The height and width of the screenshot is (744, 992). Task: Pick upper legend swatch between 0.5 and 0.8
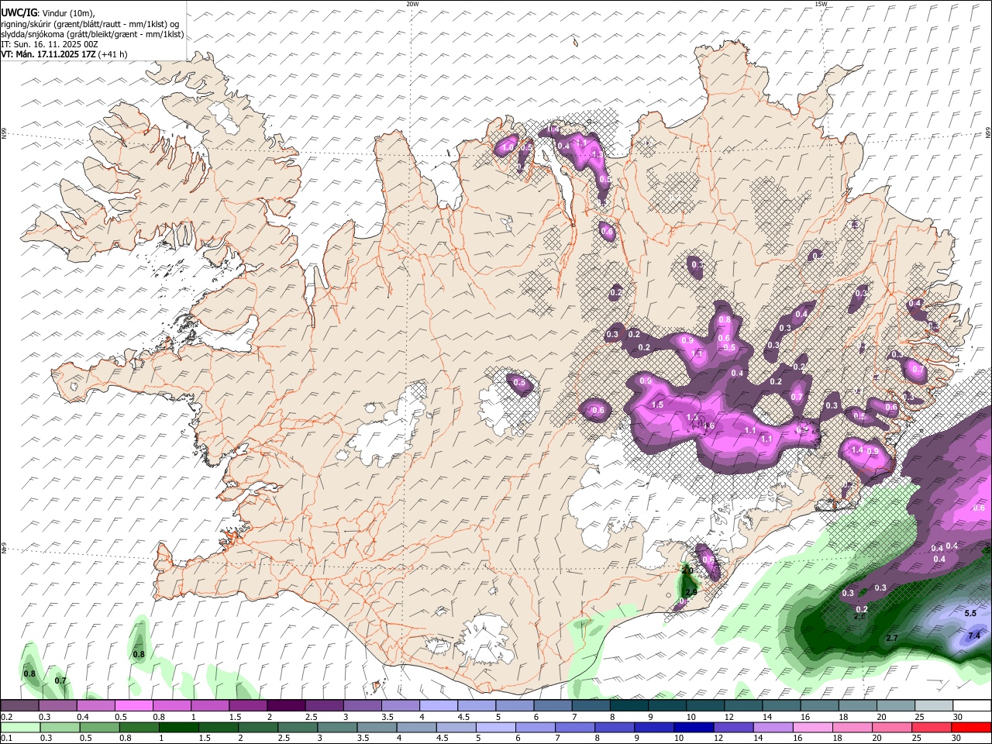click(133, 705)
